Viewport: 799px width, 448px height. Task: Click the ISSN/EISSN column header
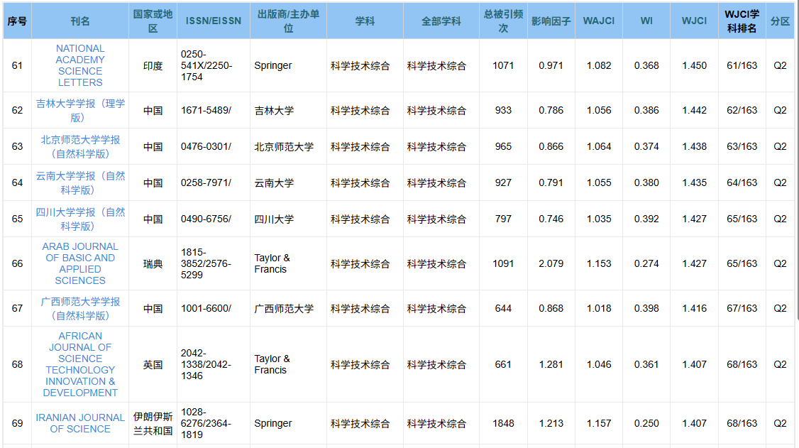point(213,21)
